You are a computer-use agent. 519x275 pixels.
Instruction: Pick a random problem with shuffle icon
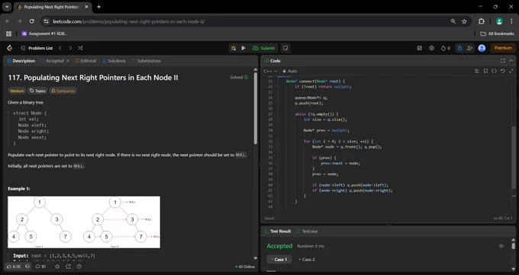(80, 48)
